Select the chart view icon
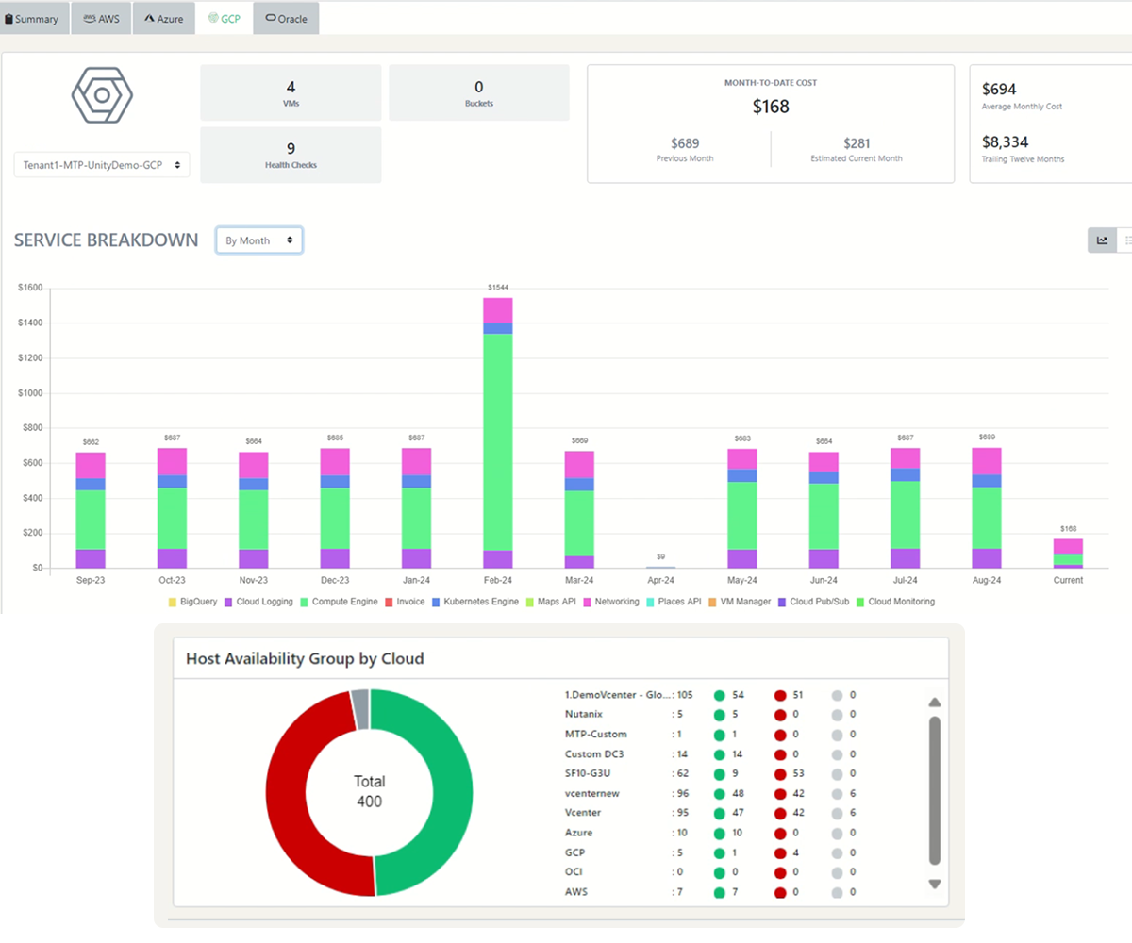Image resolution: width=1132 pixels, height=943 pixels. pos(1102,240)
